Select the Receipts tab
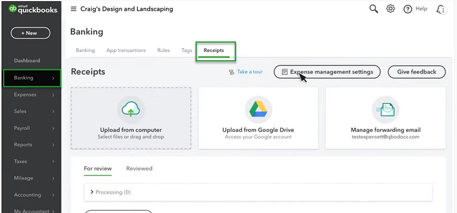This screenshot has width=457, height=213. (214, 50)
